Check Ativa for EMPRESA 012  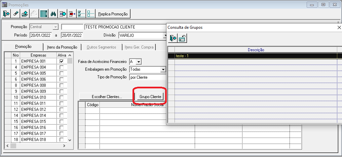[x=62, y=109]
